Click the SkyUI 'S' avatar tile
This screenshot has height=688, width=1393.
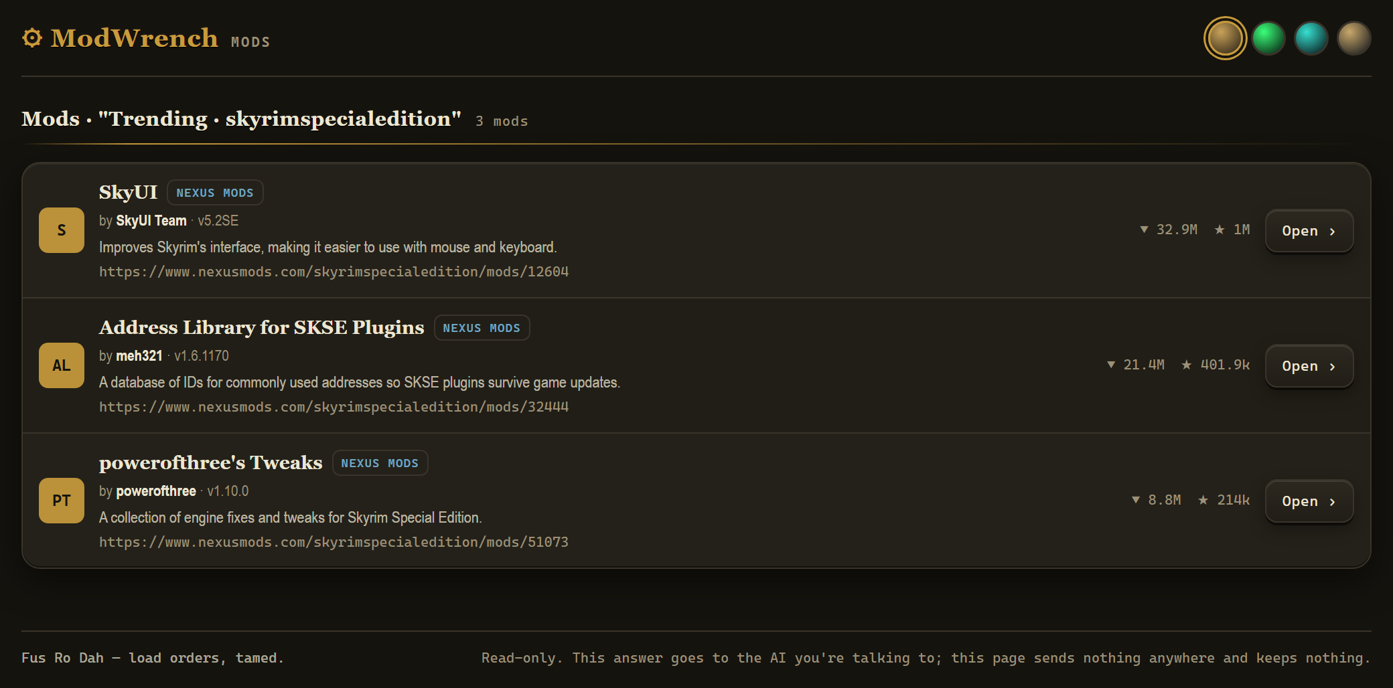tap(62, 230)
